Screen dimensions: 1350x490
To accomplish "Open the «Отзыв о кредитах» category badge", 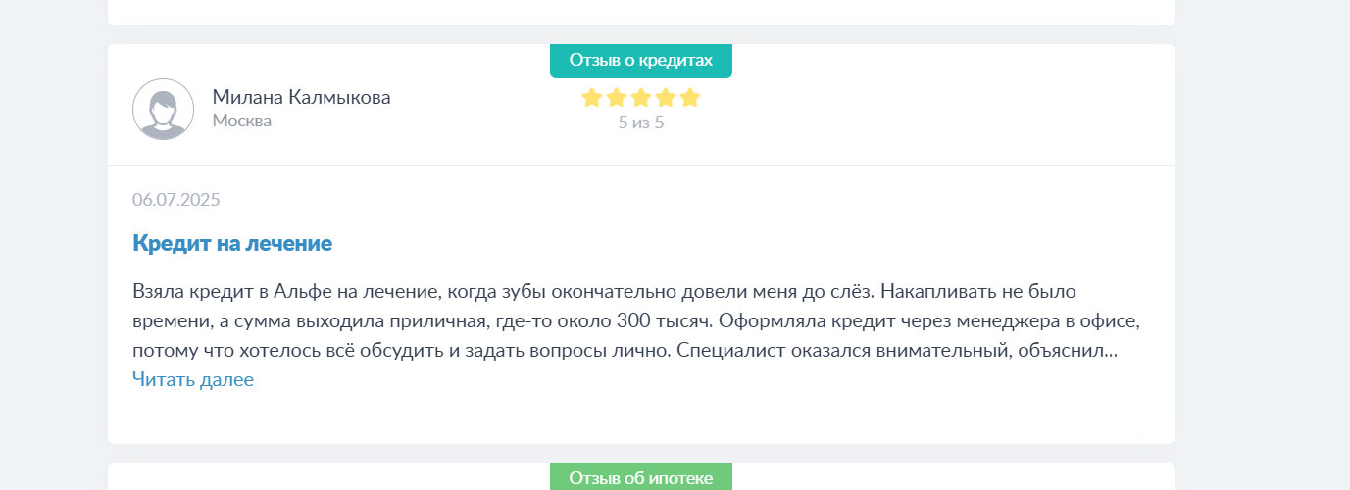I will tap(641, 60).
